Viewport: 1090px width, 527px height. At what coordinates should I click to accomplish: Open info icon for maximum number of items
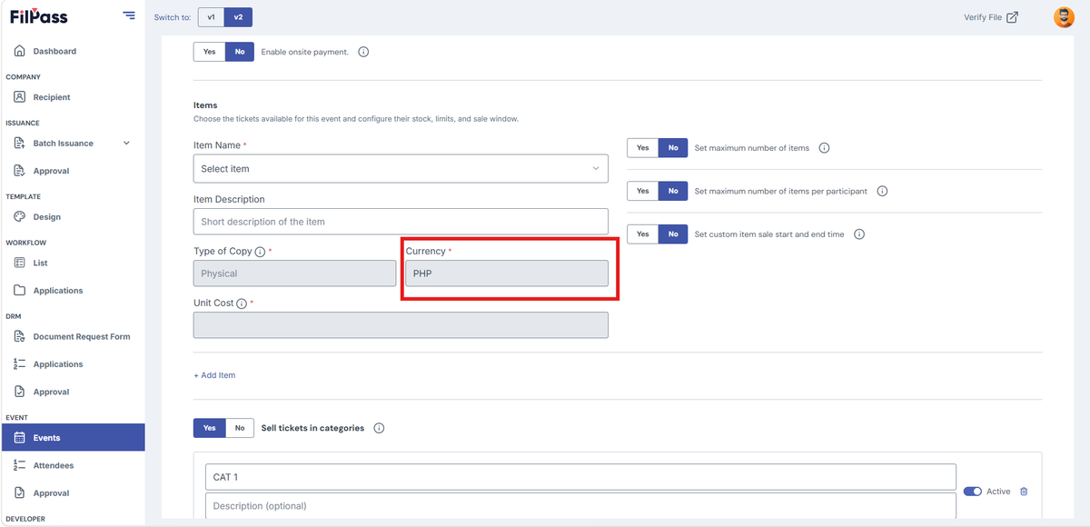[824, 148]
